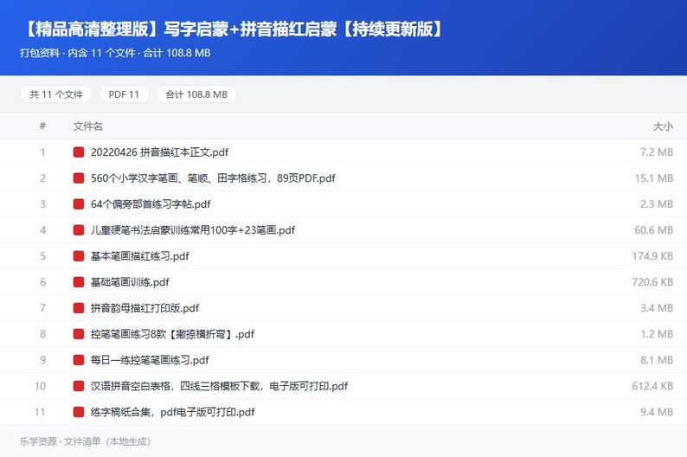Click the PDF icon beside 控笔笔画练习8款 file
Viewport: 687px width, 457px height.
coord(79,334)
